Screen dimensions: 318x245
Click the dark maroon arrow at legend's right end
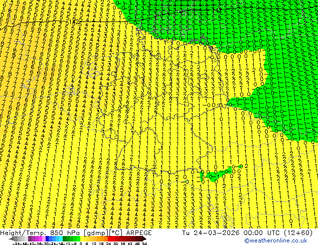coord(144,239)
